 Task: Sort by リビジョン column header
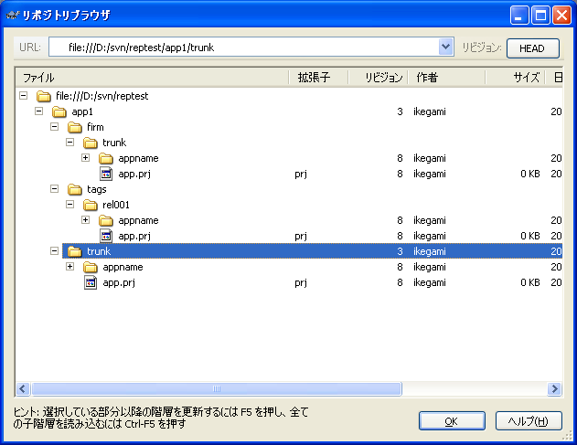(378, 78)
